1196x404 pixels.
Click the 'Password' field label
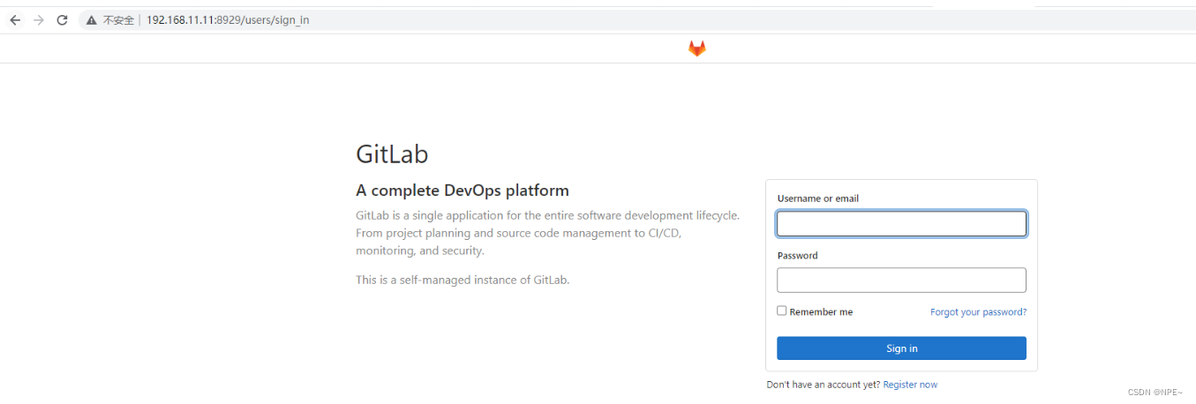[797, 256]
